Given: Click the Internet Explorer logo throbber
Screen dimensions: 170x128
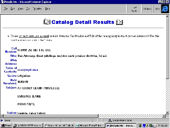Looking at the screenshot, I should [165, 9].
